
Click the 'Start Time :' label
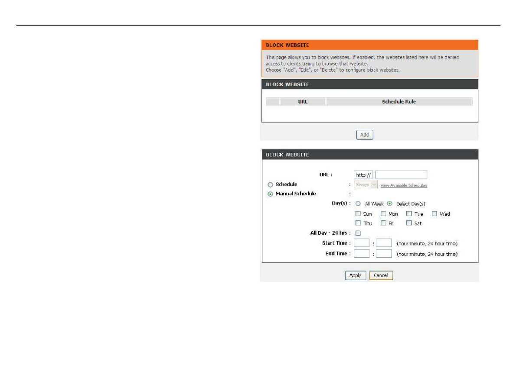pos(336,243)
